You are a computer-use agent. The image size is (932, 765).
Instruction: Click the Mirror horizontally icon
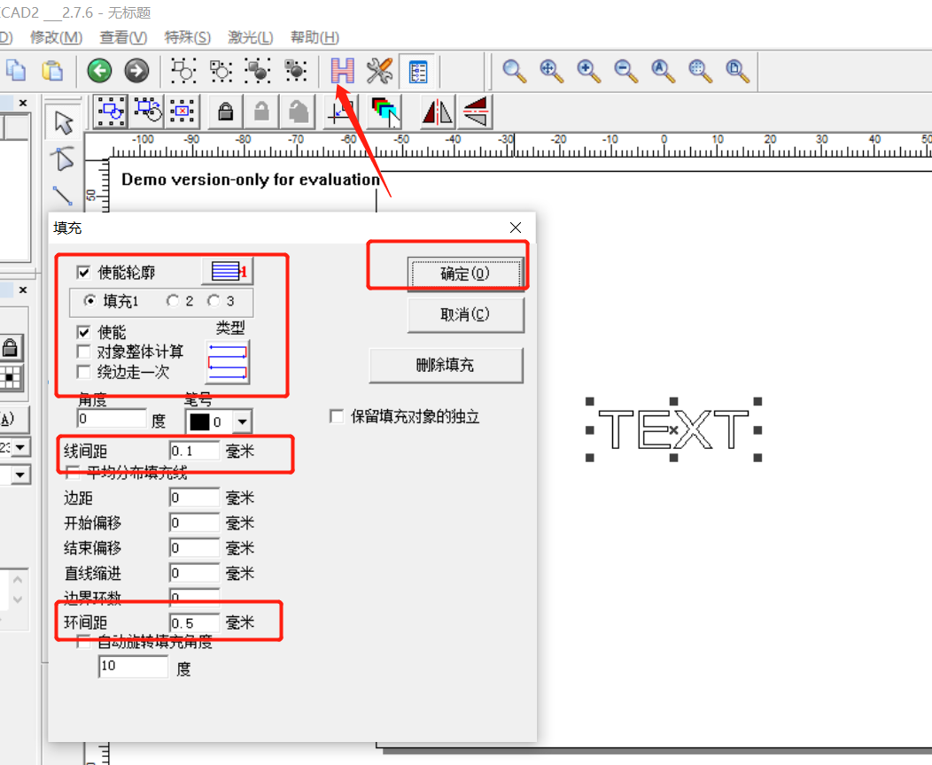[438, 112]
